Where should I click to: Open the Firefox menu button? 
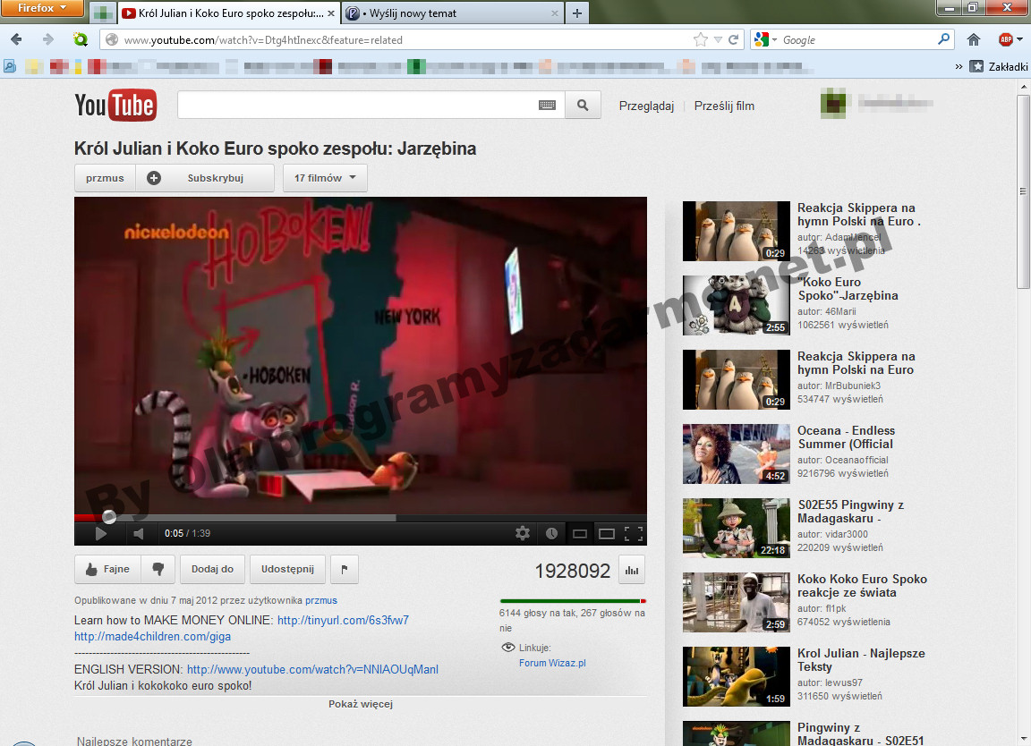click(x=41, y=9)
